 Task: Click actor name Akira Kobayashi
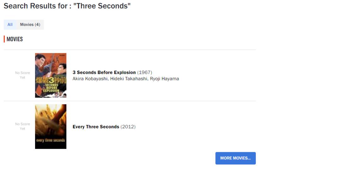coord(90,79)
